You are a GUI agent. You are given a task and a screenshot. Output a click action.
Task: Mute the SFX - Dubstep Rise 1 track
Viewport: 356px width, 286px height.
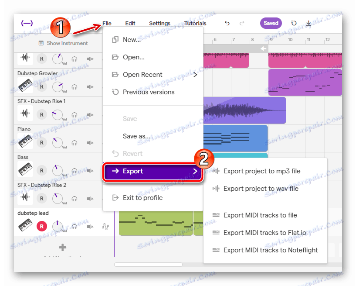(x=90, y=115)
